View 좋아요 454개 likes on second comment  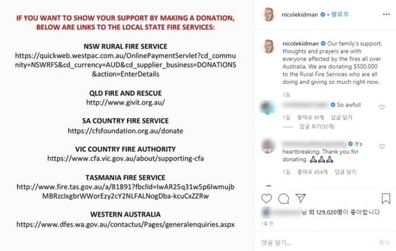tap(312, 172)
